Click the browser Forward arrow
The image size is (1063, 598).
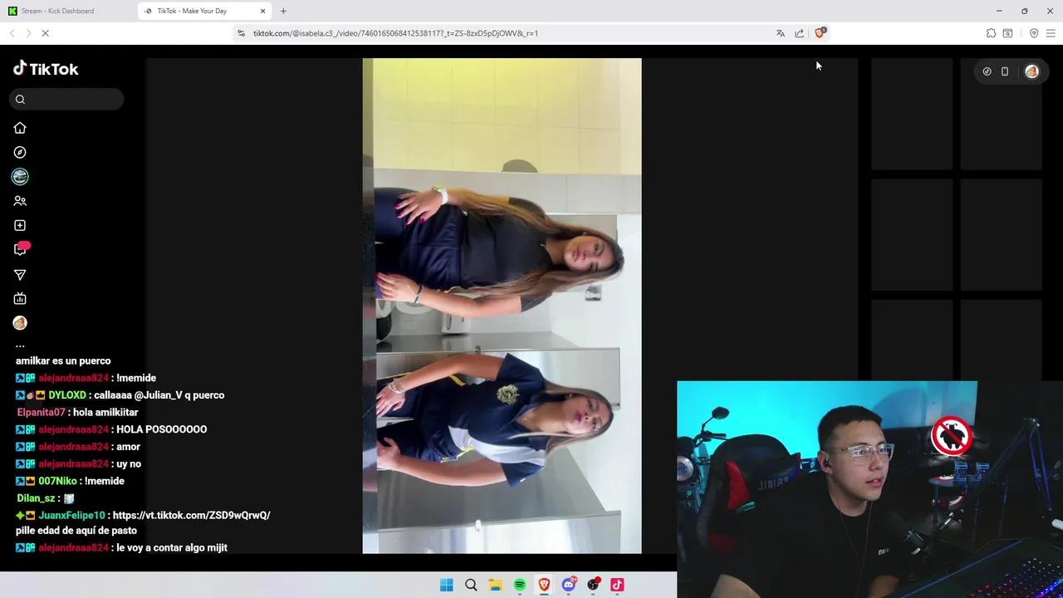click(28, 33)
